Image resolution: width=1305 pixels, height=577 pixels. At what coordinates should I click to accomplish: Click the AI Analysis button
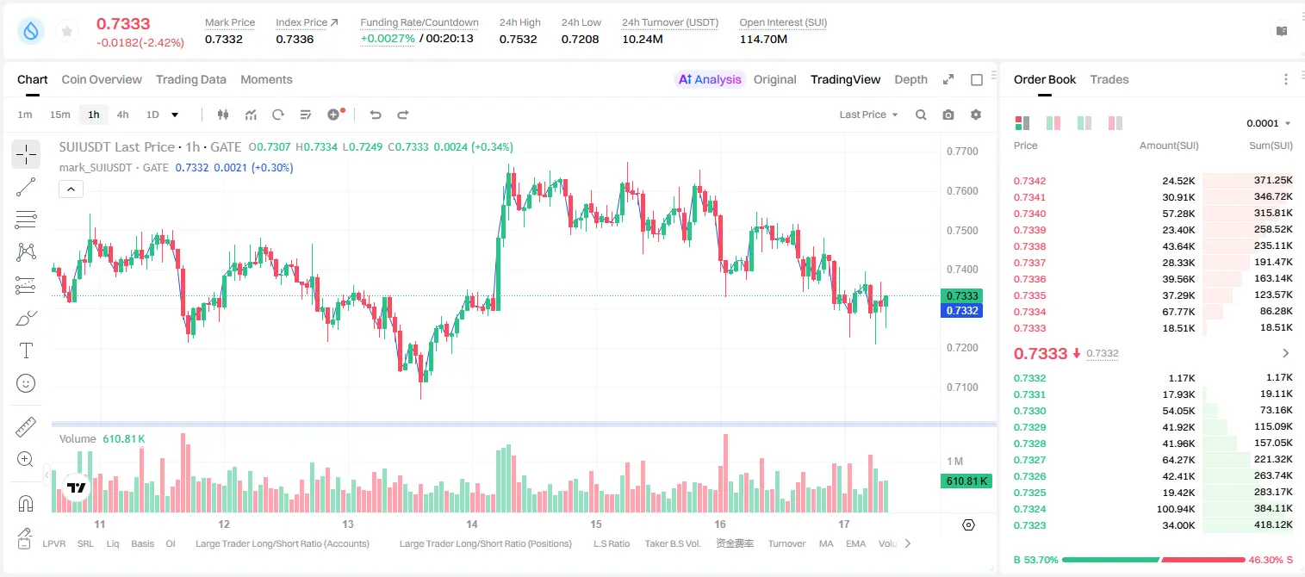[x=710, y=79]
